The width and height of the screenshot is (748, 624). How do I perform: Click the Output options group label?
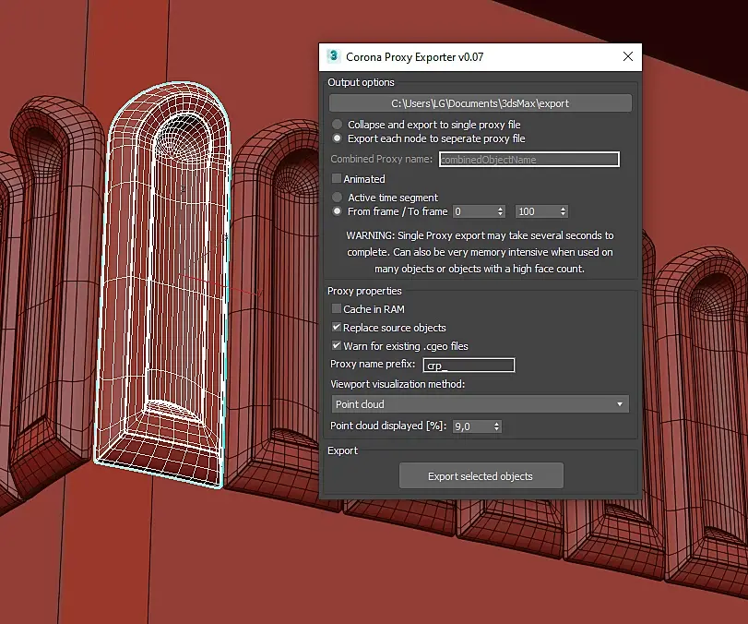(x=361, y=82)
